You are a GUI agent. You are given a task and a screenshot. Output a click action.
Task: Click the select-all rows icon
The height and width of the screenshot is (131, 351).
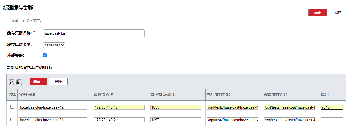[12, 82]
